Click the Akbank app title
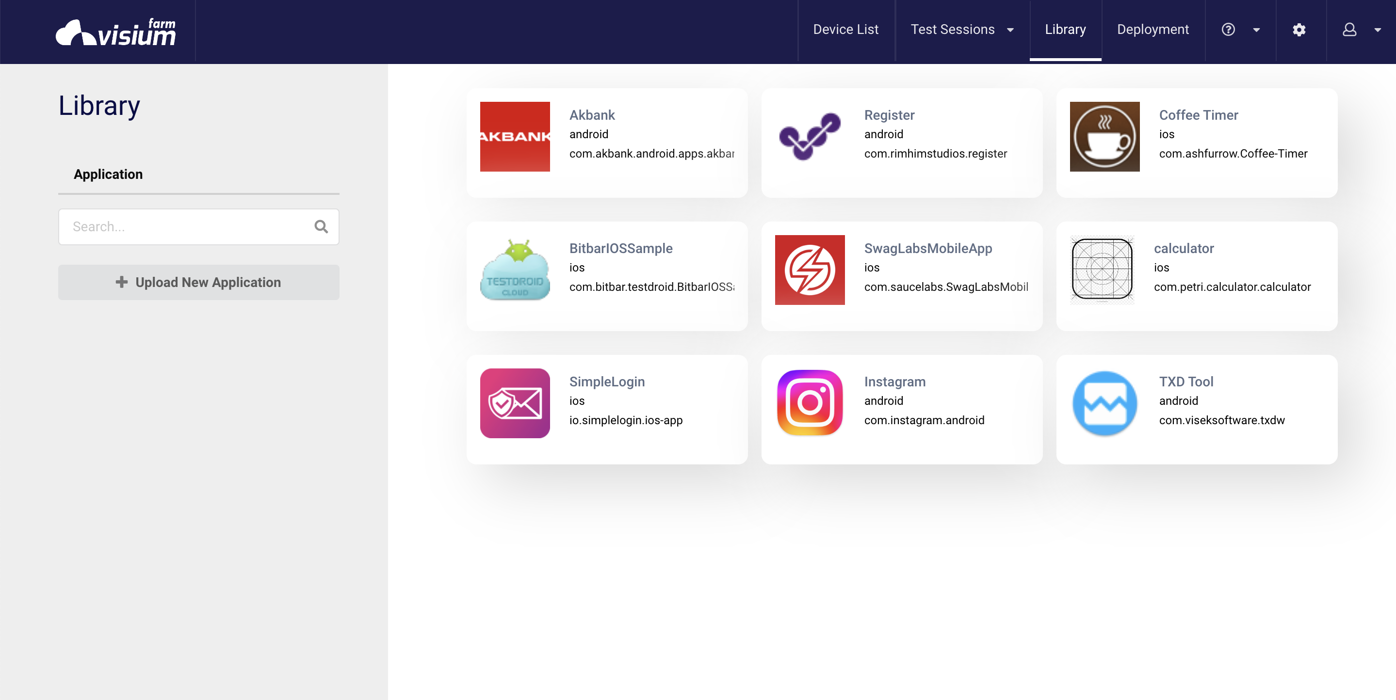 click(x=592, y=115)
